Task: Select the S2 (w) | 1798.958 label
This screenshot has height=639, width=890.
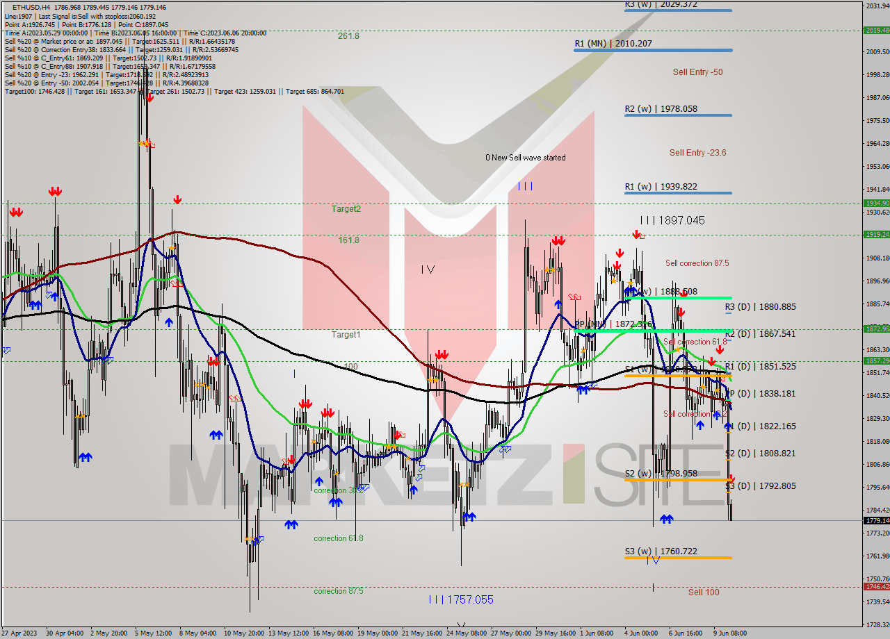Action: click(x=661, y=474)
